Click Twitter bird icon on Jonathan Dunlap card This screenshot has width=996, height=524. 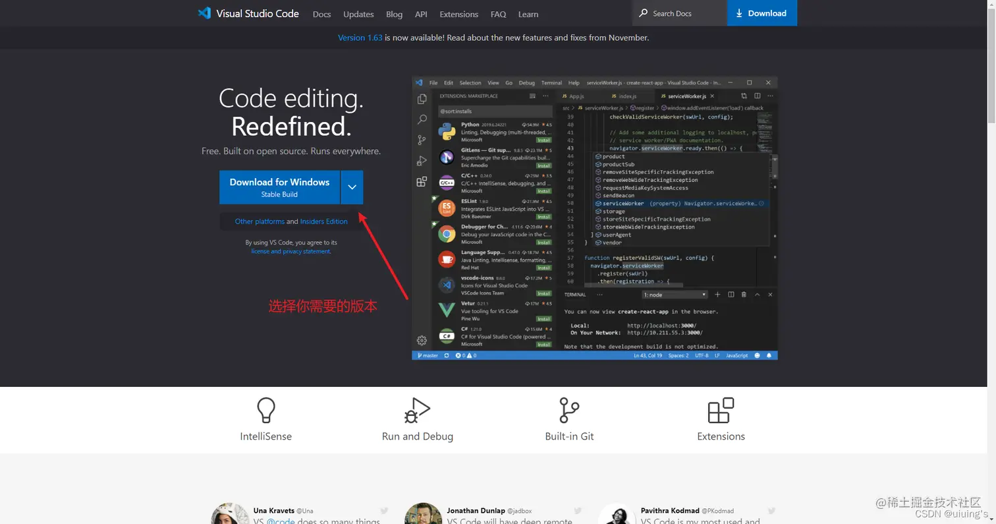point(578,510)
